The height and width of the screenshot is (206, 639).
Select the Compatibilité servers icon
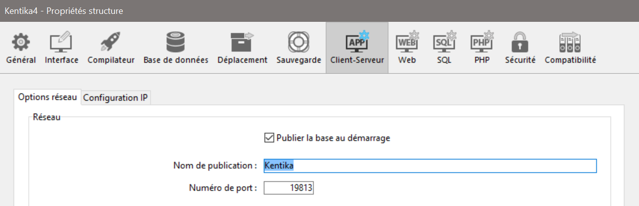click(x=570, y=42)
